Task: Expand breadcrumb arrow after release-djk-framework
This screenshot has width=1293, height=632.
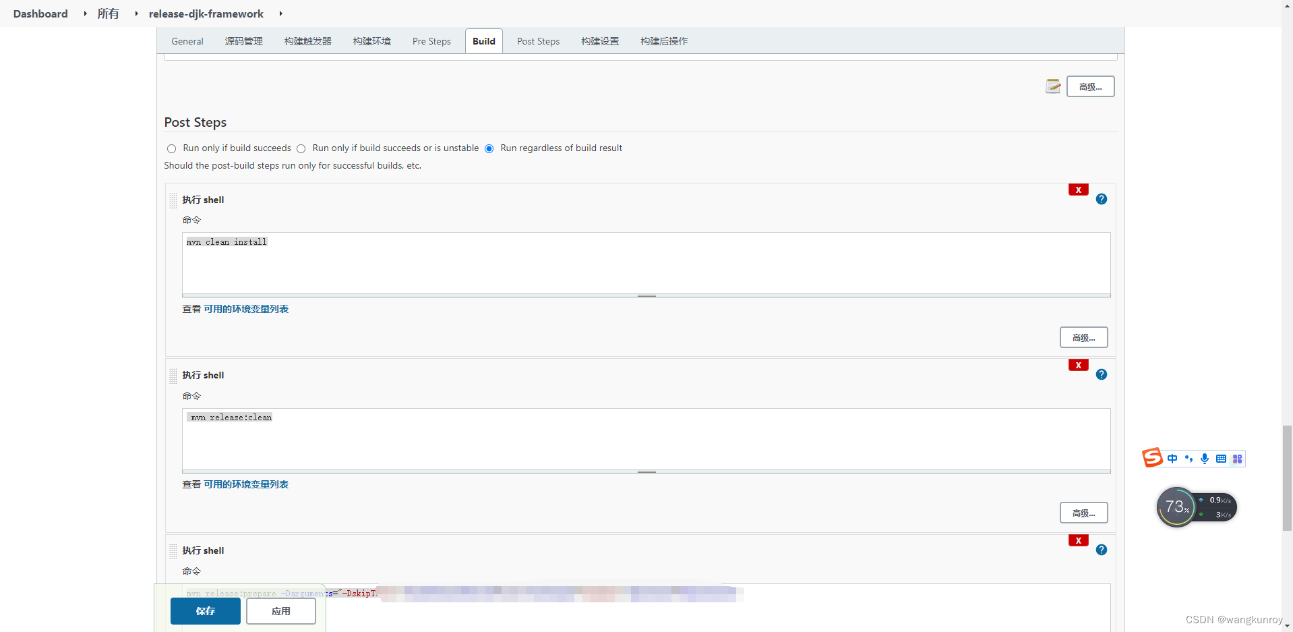Action: (280, 13)
